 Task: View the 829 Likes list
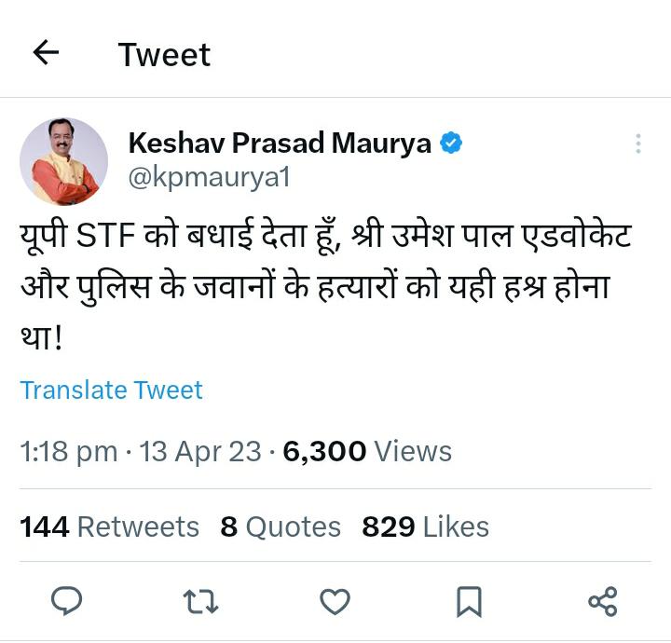[x=425, y=527]
